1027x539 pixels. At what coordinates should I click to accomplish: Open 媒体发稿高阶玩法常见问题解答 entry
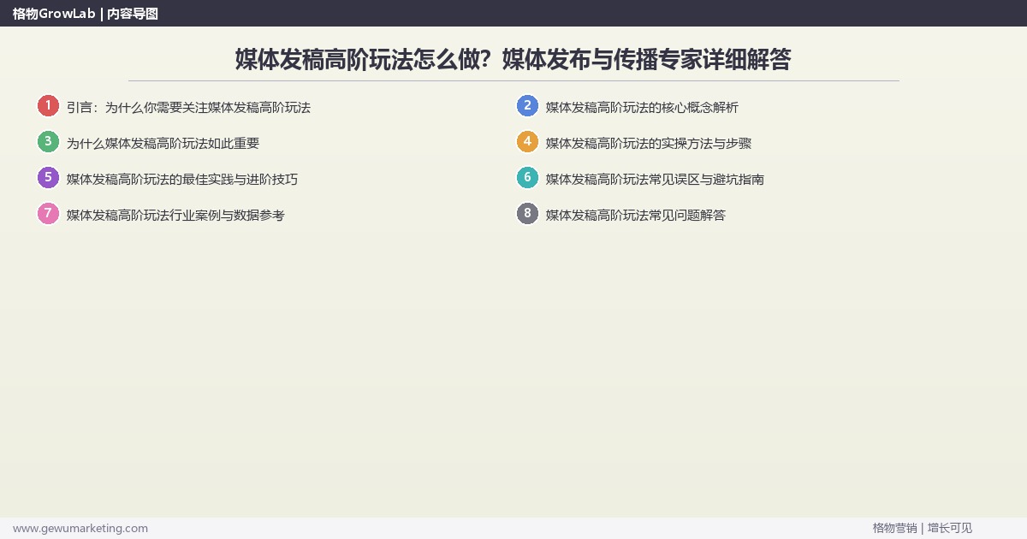(x=636, y=216)
